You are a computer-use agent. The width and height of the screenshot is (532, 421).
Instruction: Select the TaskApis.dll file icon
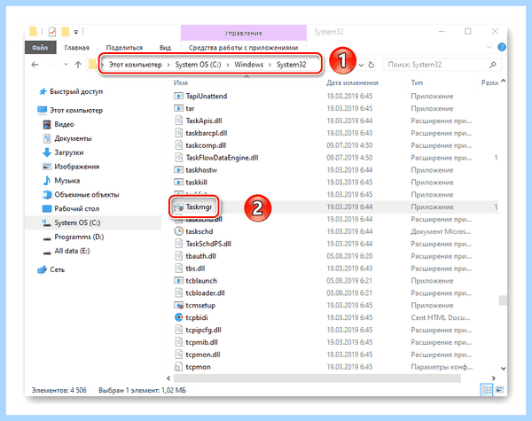pyautogui.click(x=178, y=121)
